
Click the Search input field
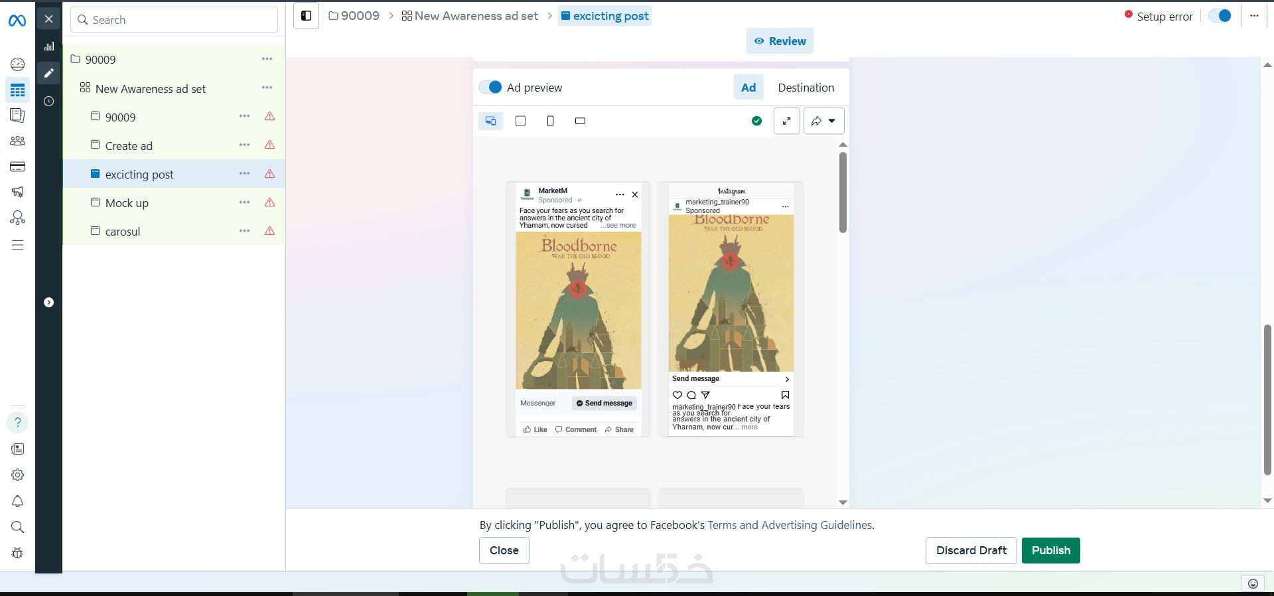(174, 20)
